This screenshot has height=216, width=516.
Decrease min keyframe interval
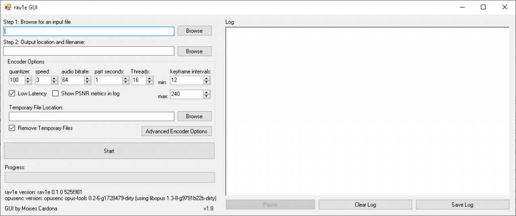tap(207, 82)
